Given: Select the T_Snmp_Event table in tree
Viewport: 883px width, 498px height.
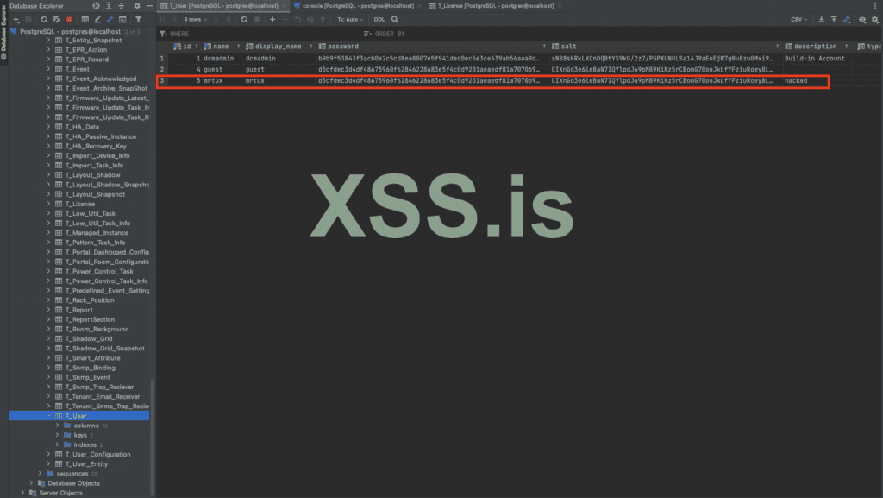Looking at the screenshot, I should (87, 377).
